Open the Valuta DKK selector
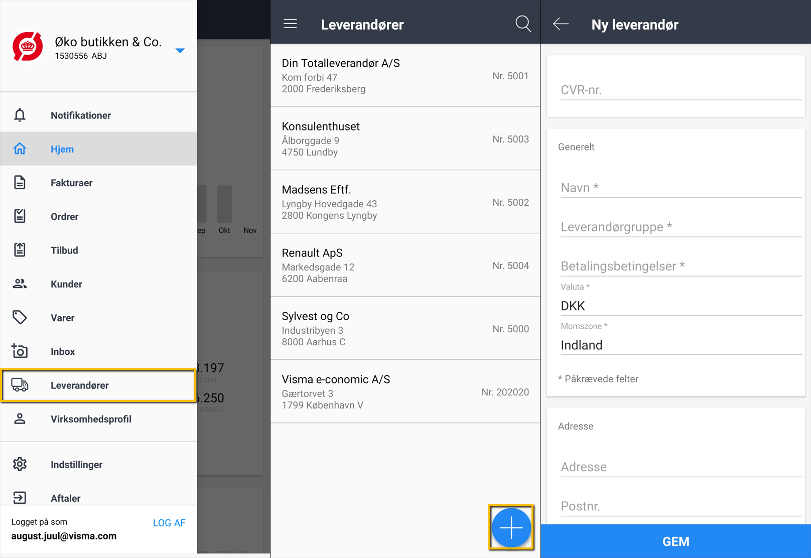The width and height of the screenshot is (811, 558). (681, 306)
